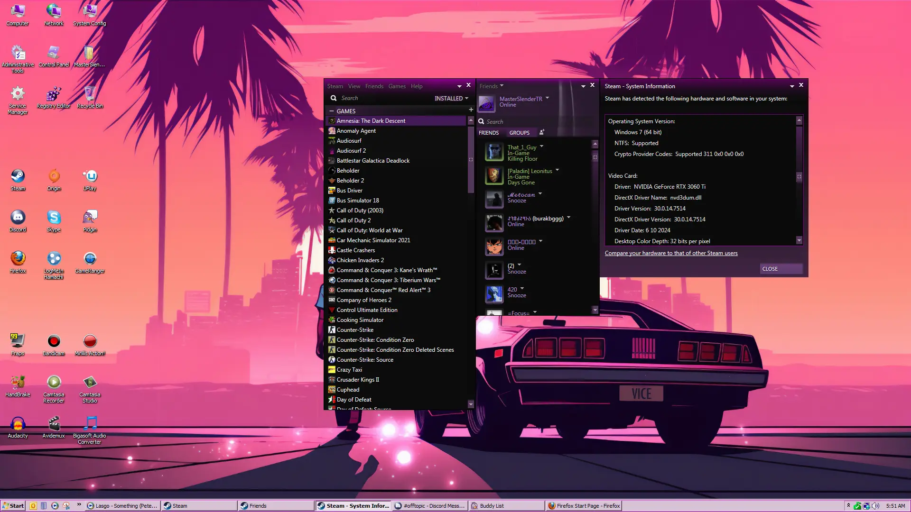The height and width of the screenshot is (512, 911).
Task: Open [Paladin] Leonitus friend options arrow
Action: 557,170
